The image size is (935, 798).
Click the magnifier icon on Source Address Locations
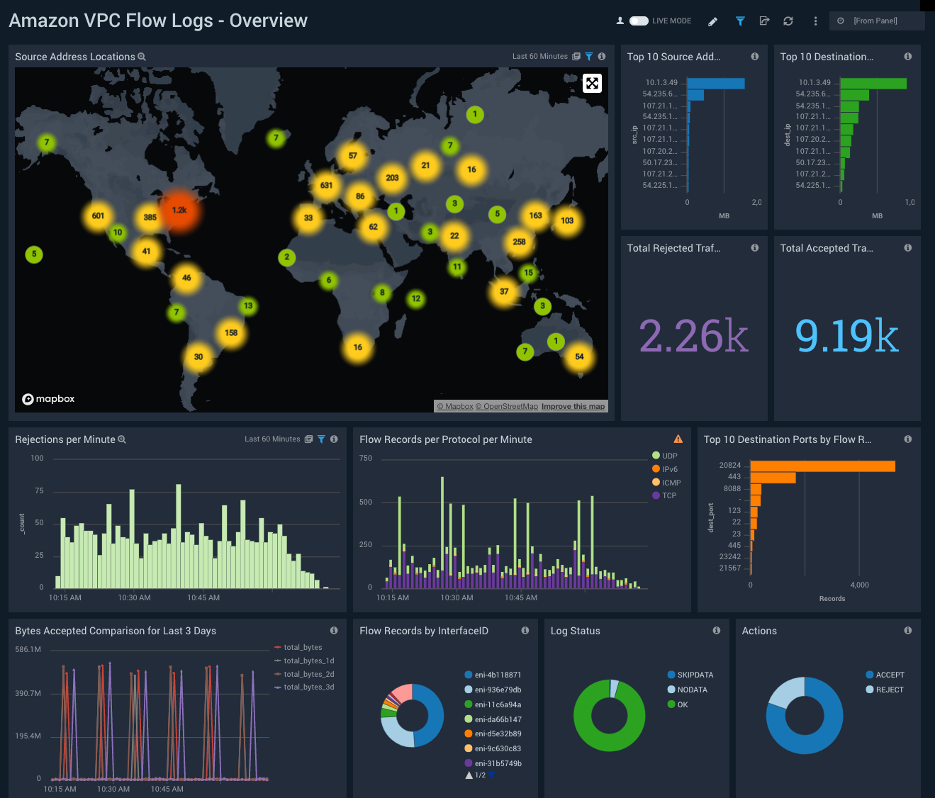coord(141,57)
